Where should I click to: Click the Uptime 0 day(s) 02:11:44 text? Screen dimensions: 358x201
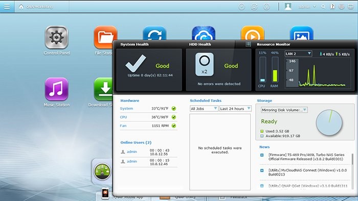click(150, 76)
